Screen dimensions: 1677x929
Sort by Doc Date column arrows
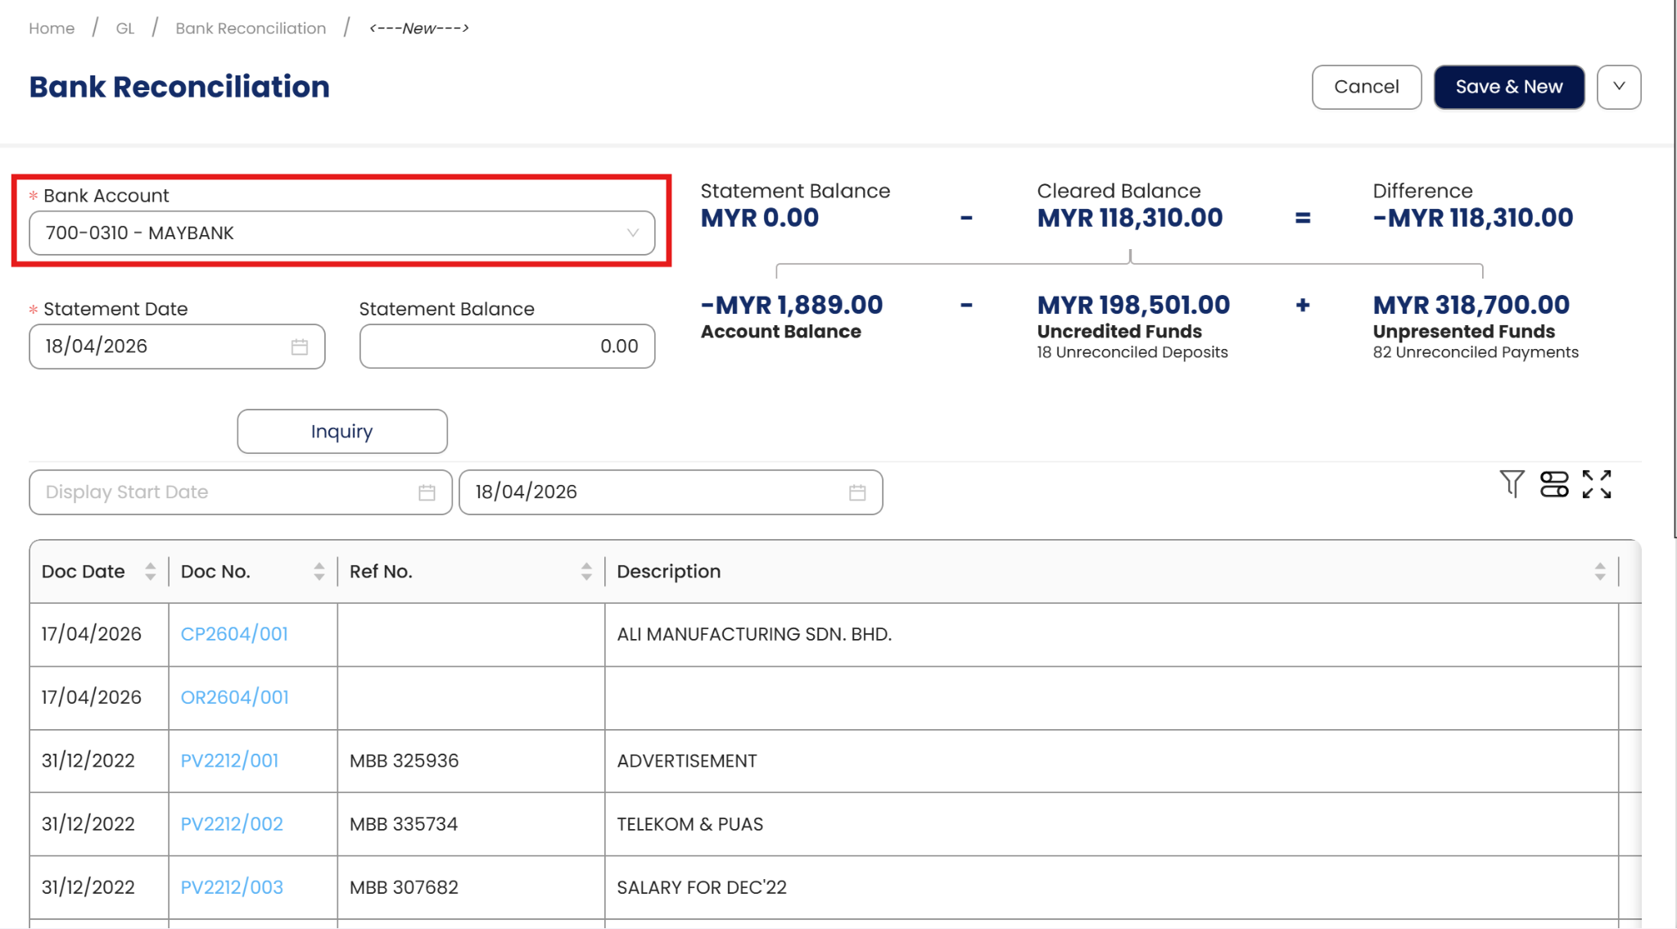point(150,572)
